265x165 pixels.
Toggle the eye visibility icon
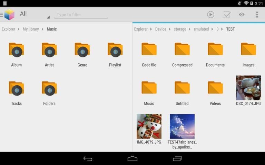242,14
